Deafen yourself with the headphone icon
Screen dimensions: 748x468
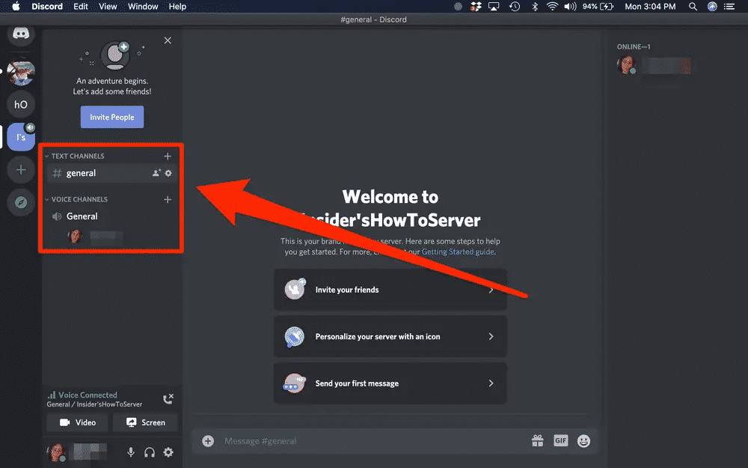point(150,452)
